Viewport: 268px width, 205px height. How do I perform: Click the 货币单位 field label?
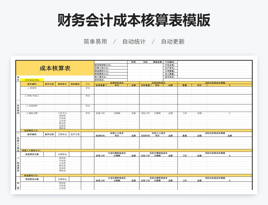(x=170, y=77)
